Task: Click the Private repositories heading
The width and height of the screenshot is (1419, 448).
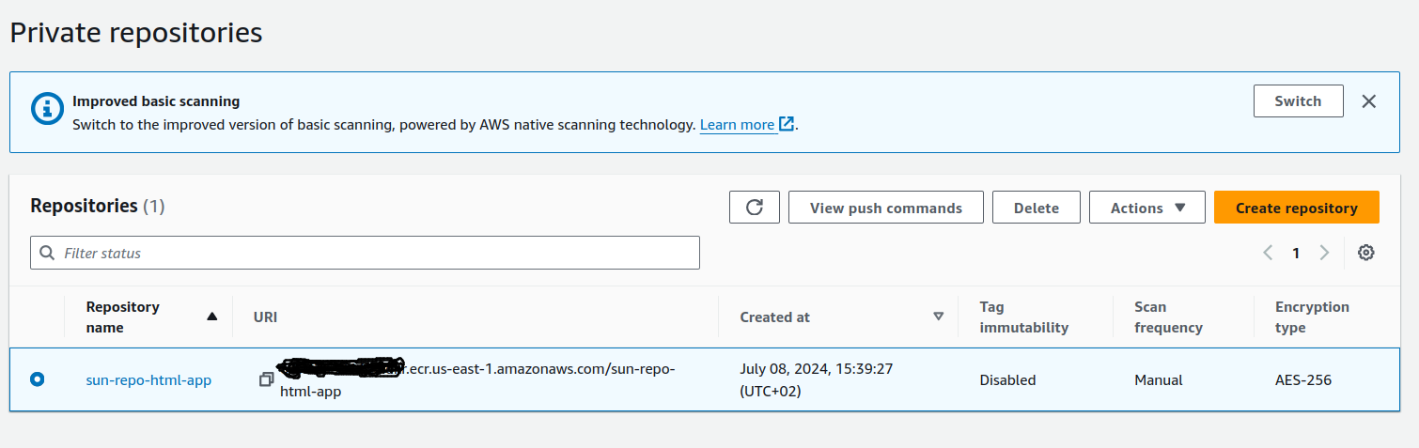Action: tap(136, 33)
